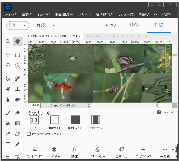Select the Zoom tool
Viewport: 179px width, 161px height.
(8, 41)
